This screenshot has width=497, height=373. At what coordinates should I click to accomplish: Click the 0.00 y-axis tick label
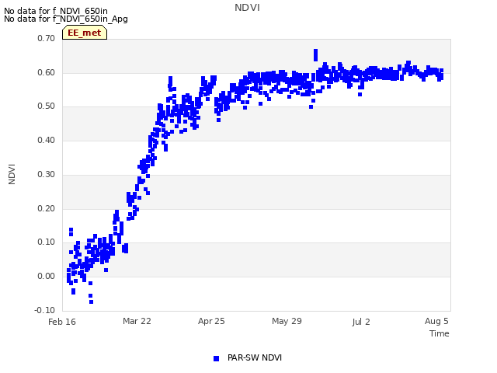47,277
